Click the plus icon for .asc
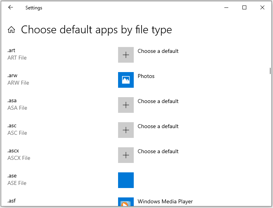The width and height of the screenshot is (273, 208). tap(126, 130)
